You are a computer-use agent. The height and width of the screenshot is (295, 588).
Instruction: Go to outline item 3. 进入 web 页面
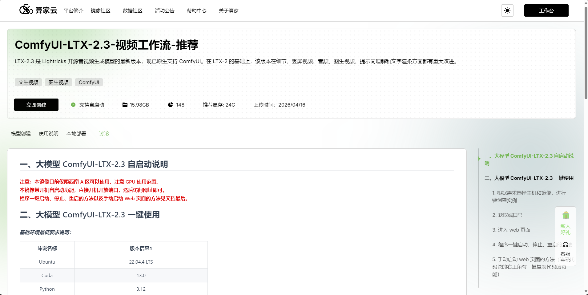511,230
